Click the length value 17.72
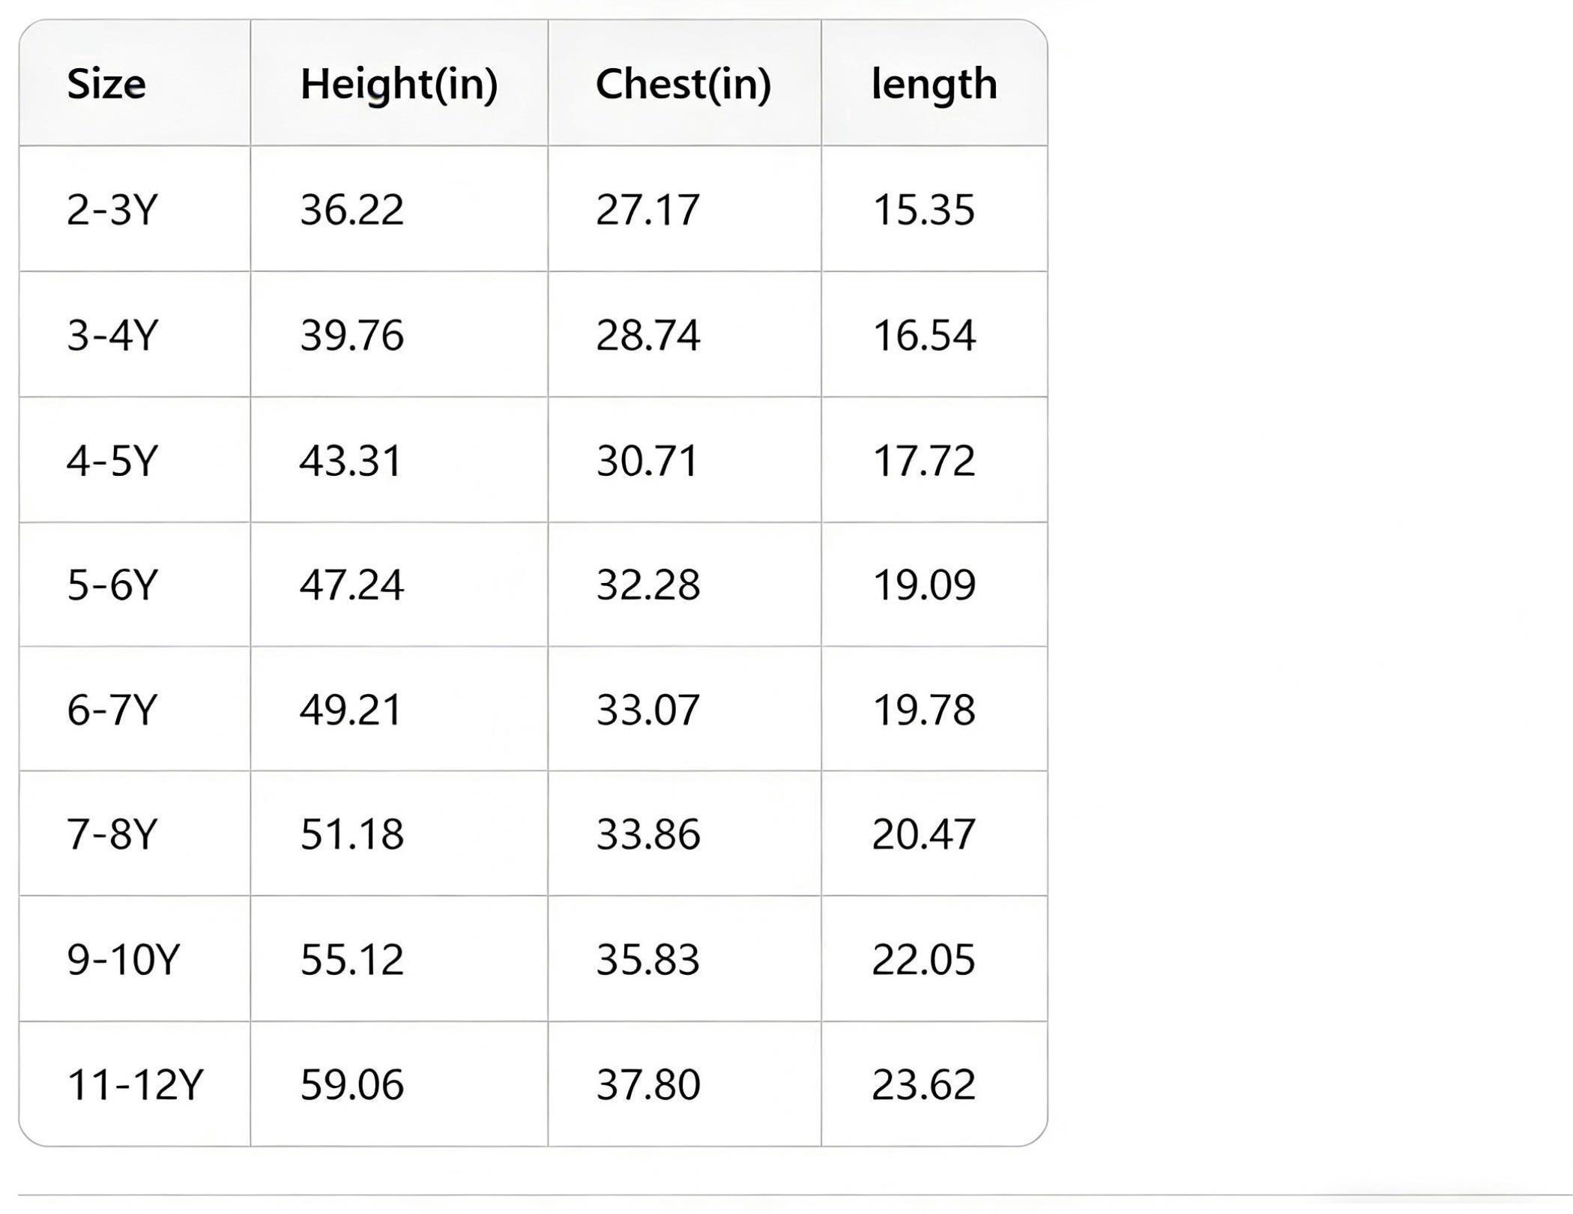 click(x=923, y=461)
